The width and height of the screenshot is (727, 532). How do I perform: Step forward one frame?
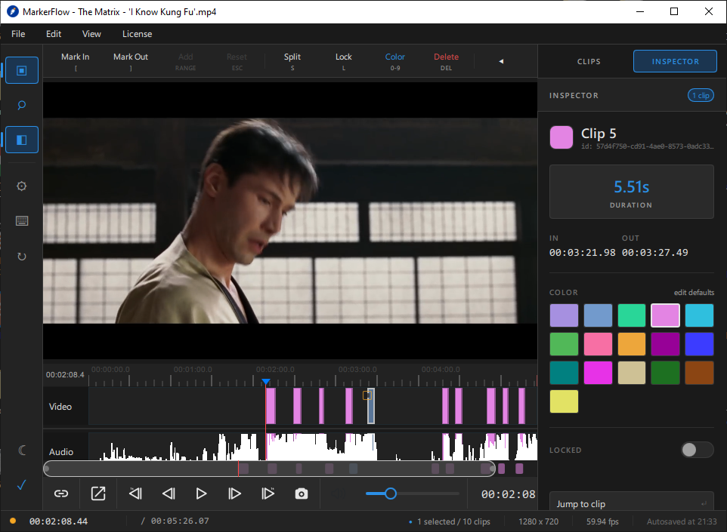(234, 494)
